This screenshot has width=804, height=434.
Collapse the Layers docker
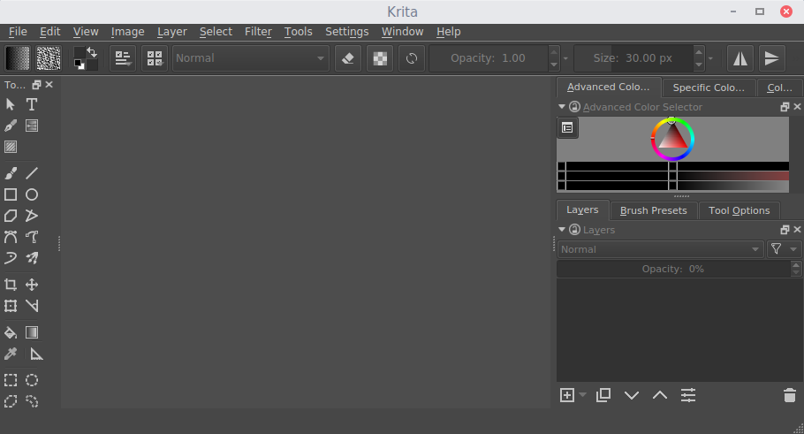coord(562,229)
